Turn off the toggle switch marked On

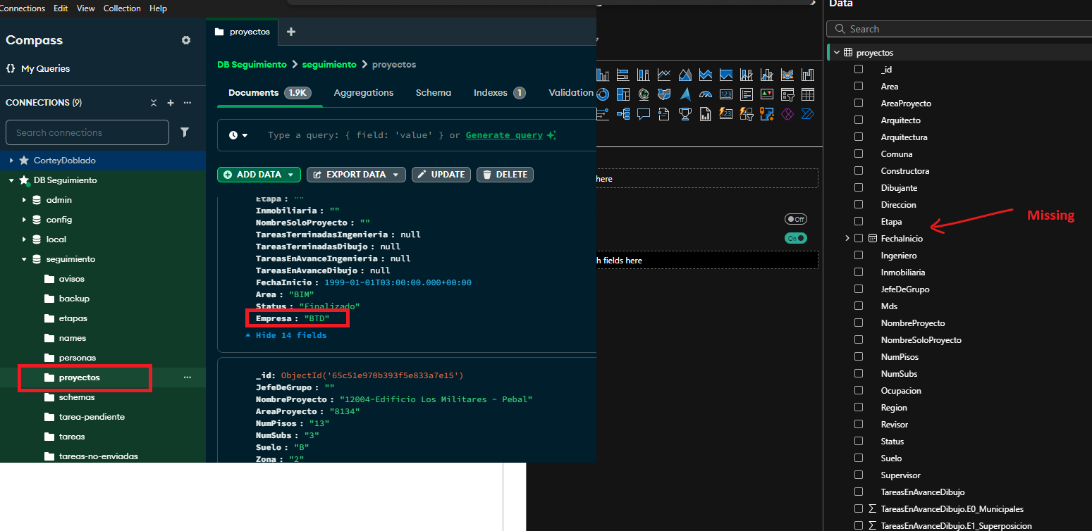pos(796,238)
